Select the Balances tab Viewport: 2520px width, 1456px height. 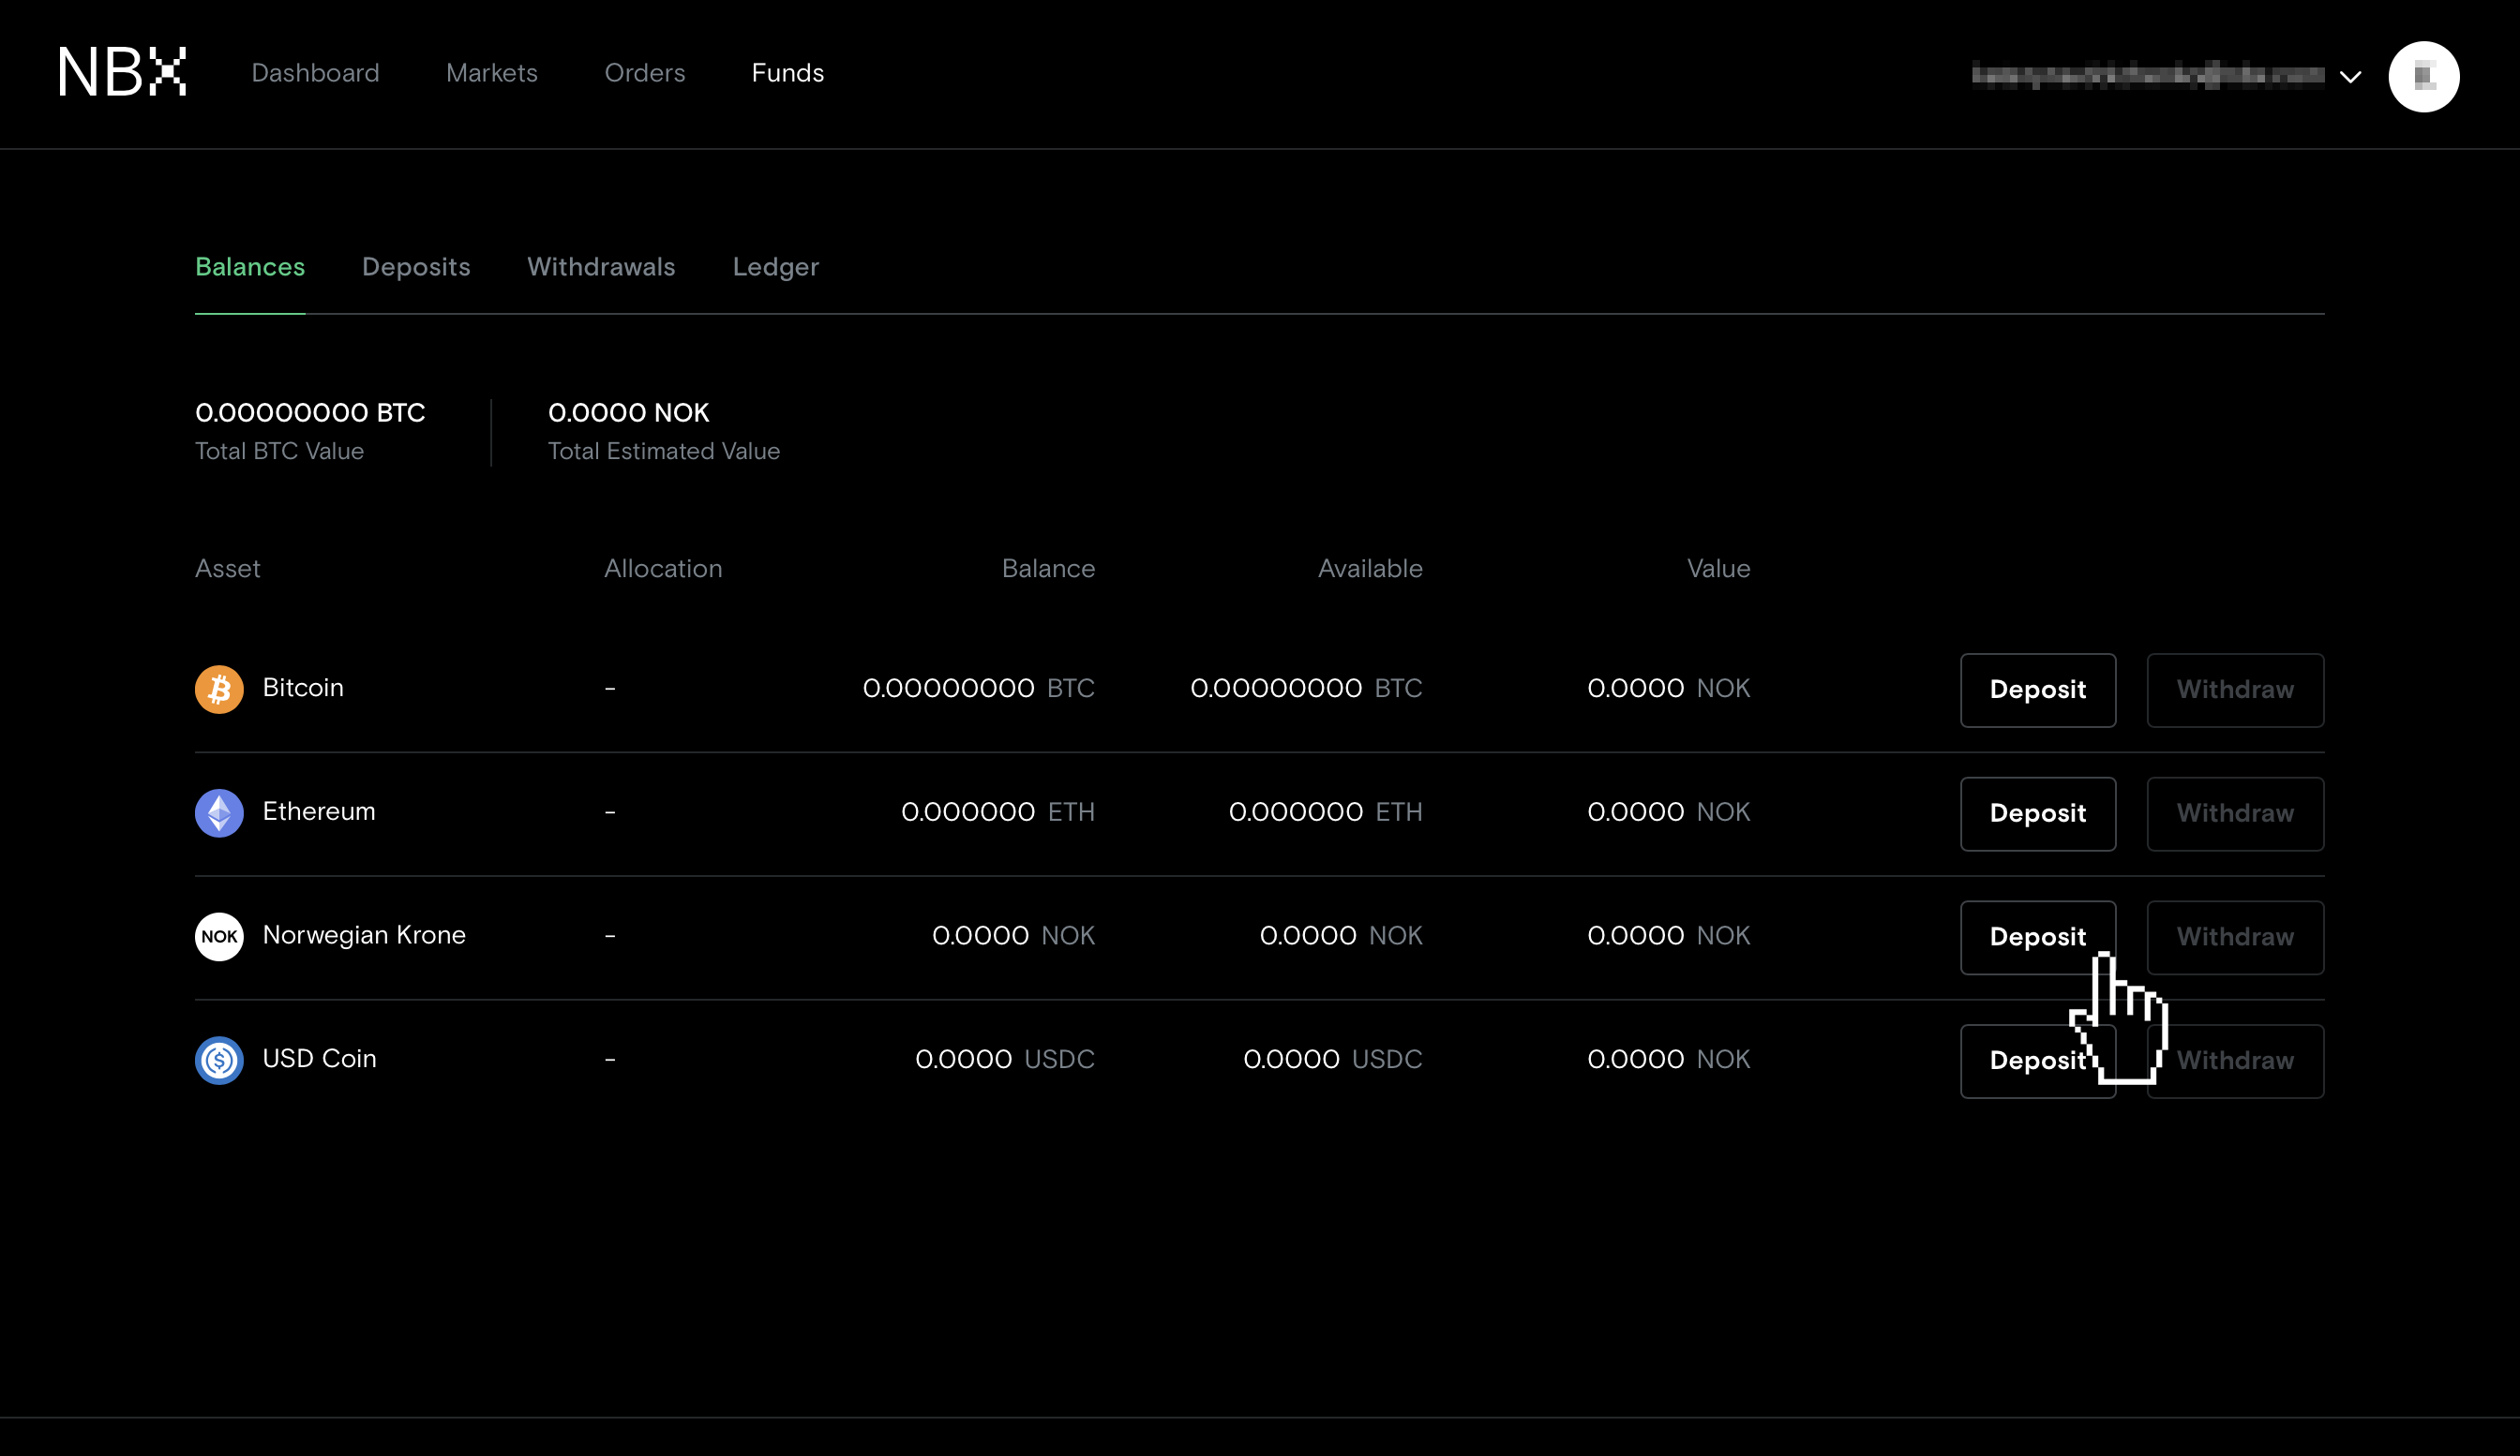[250, 267]
